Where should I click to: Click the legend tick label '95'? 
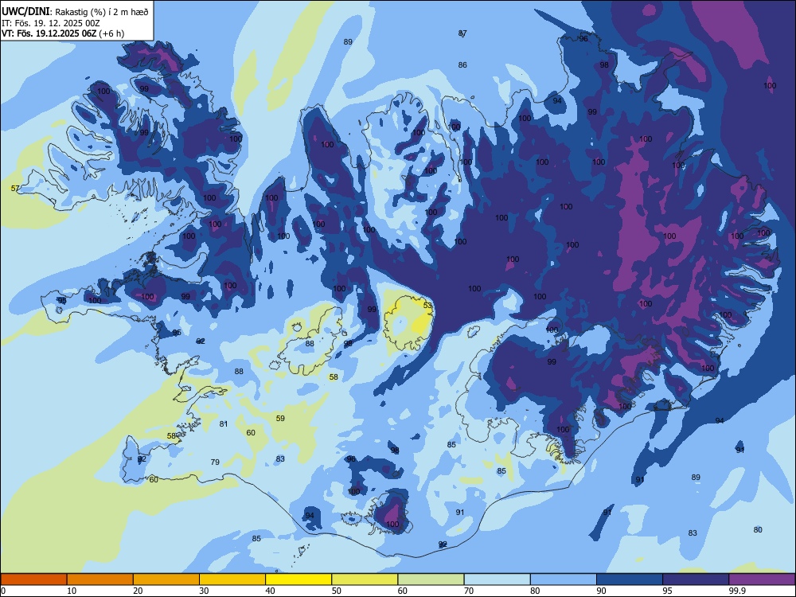668,591
